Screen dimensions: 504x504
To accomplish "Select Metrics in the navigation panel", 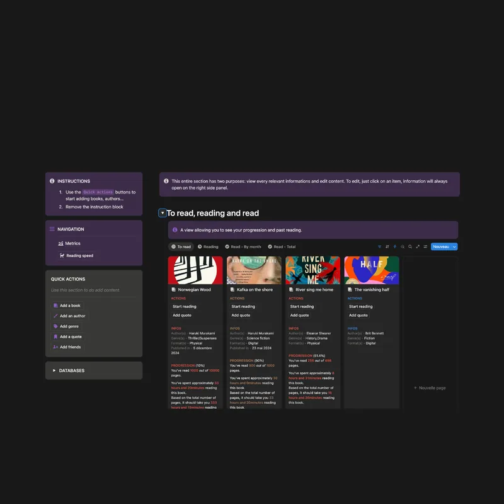I will [72, 243].
